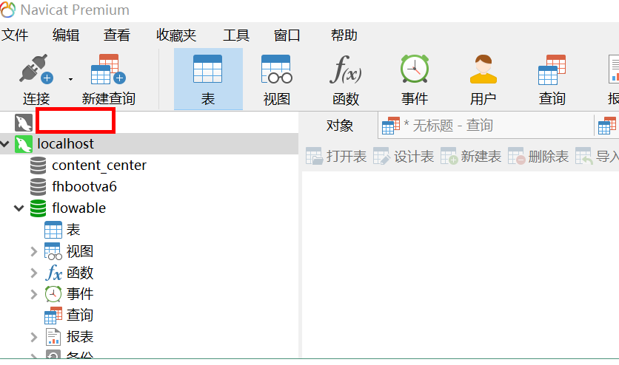619x365 pixels.
Task: Open the View (视图) toolbar button
Action: tap(277, 80)
